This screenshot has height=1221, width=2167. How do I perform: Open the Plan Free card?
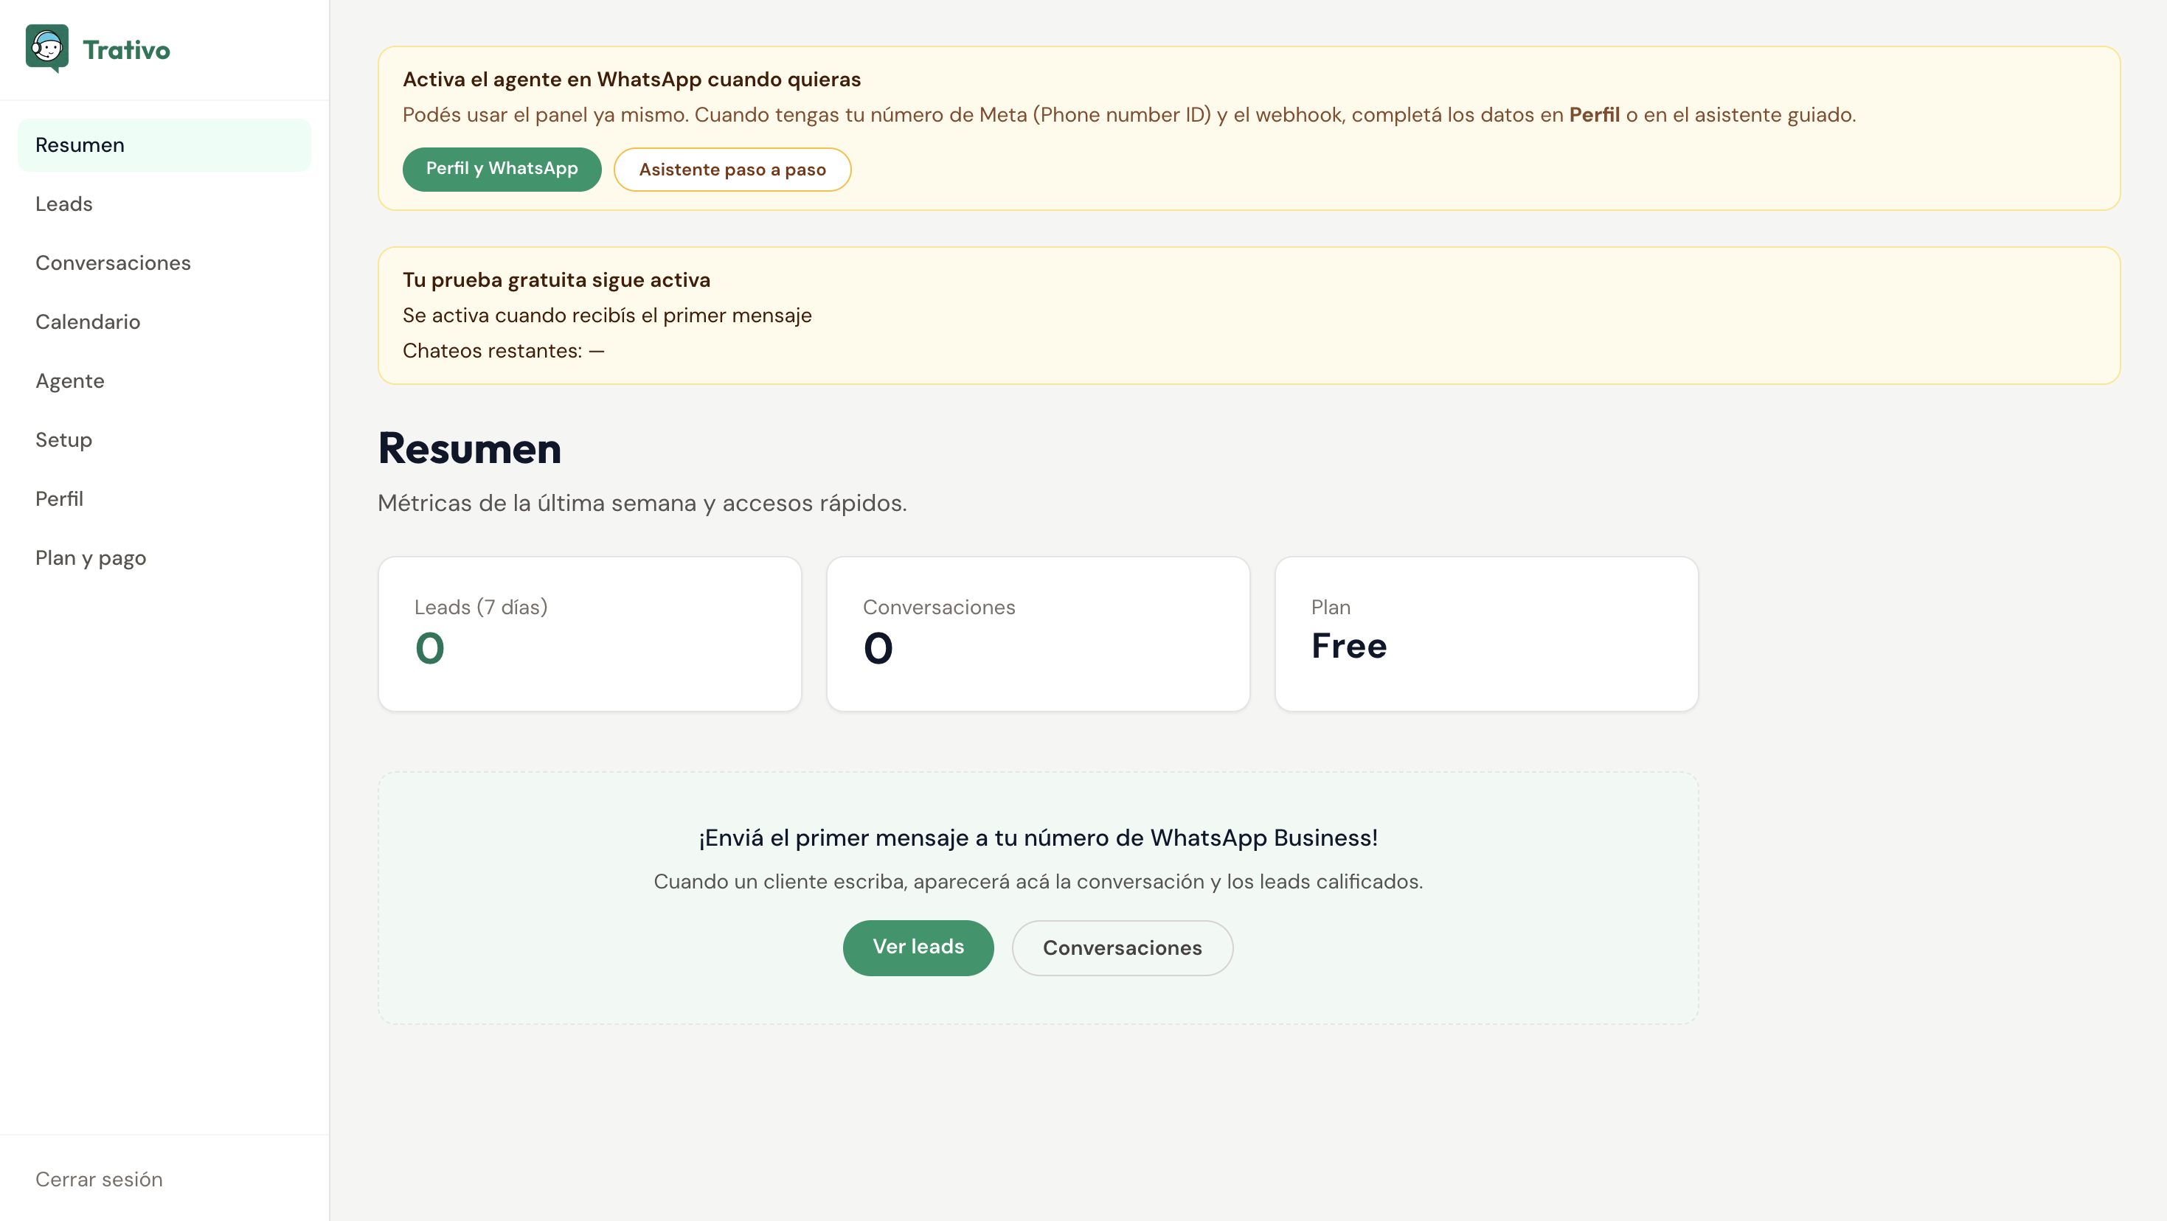(1486, 633)
